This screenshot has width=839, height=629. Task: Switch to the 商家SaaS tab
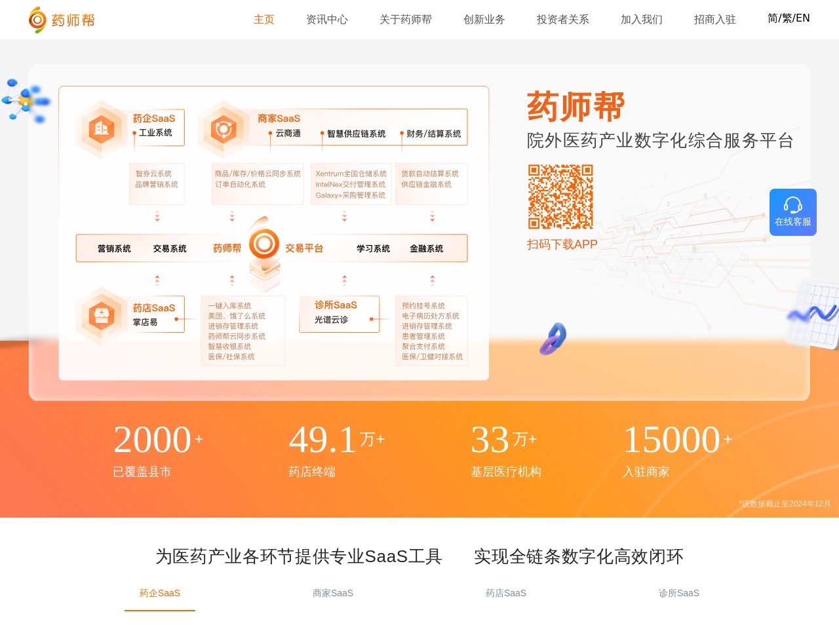click(333, 593)
